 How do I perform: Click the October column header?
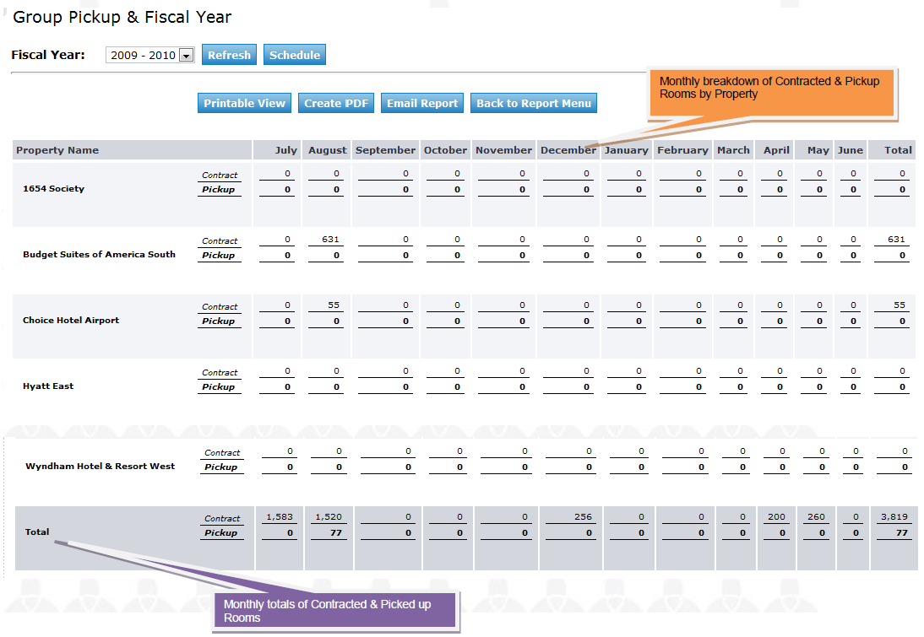tap(445, 150)
